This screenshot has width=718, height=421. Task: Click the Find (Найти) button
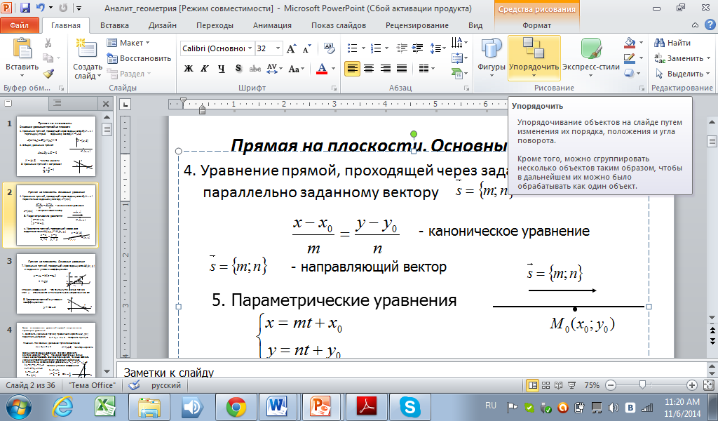coord(672,43)
